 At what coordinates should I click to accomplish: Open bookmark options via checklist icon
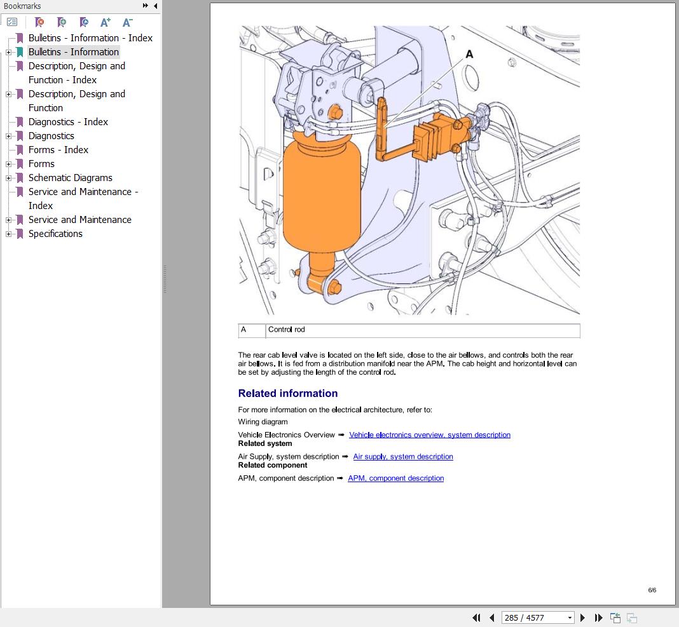point(11,22)
